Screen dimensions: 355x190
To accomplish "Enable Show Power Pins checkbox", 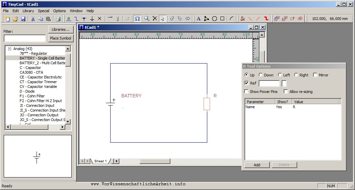I will coord(246,92).
